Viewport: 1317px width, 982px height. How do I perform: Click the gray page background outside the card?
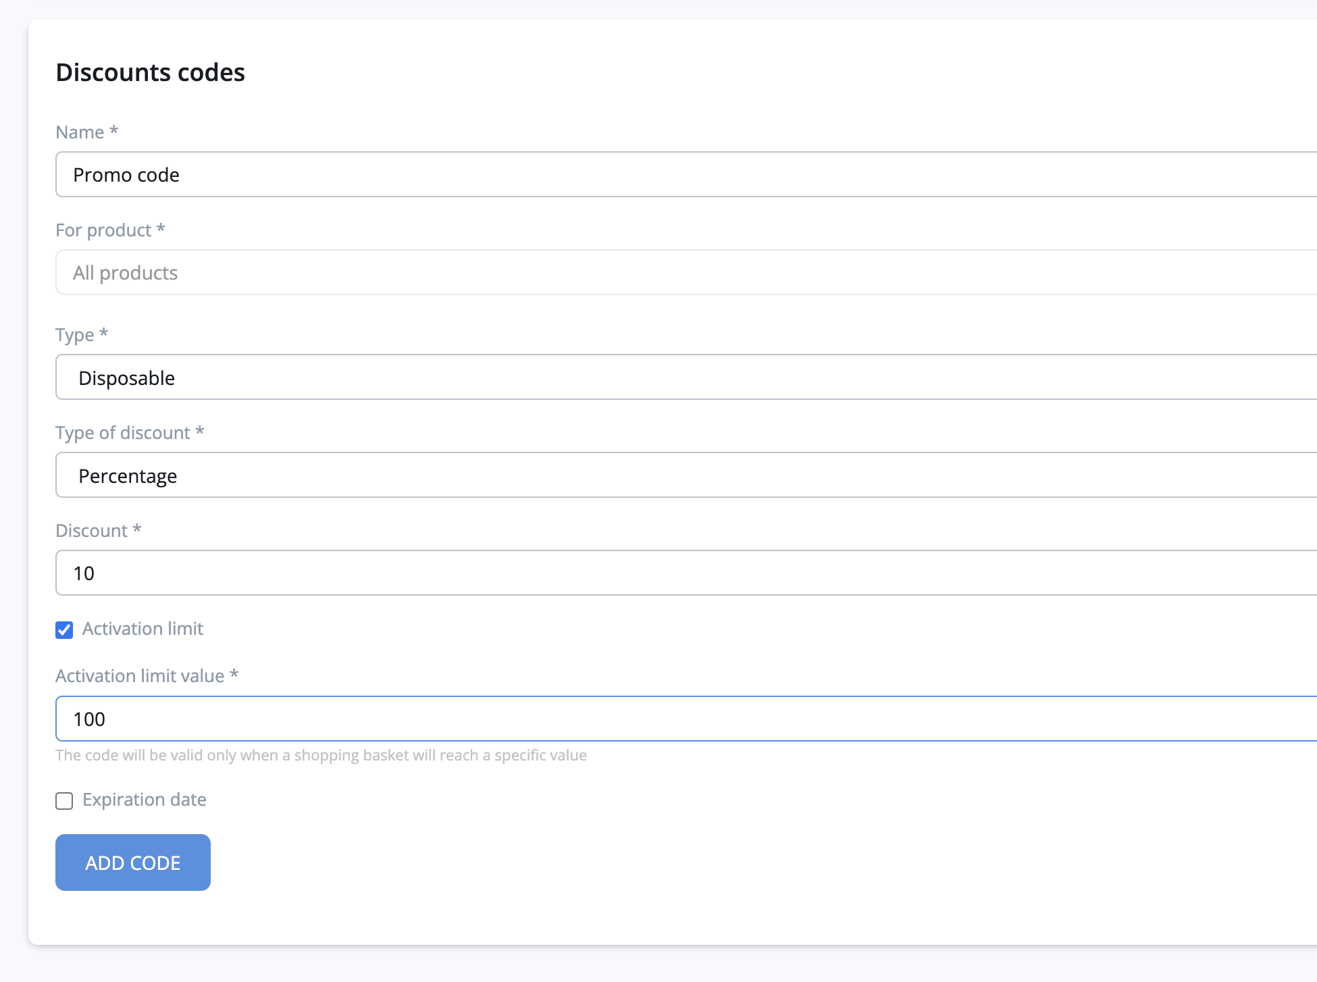(x=14, y=473)
